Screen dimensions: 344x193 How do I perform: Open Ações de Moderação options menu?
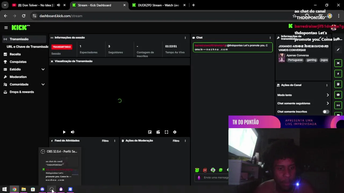click(x=185, y=141)
